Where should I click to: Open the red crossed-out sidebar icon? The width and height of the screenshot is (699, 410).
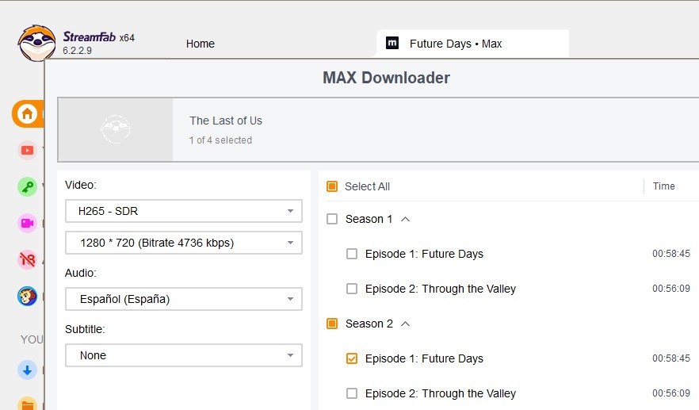coord(27,259)
